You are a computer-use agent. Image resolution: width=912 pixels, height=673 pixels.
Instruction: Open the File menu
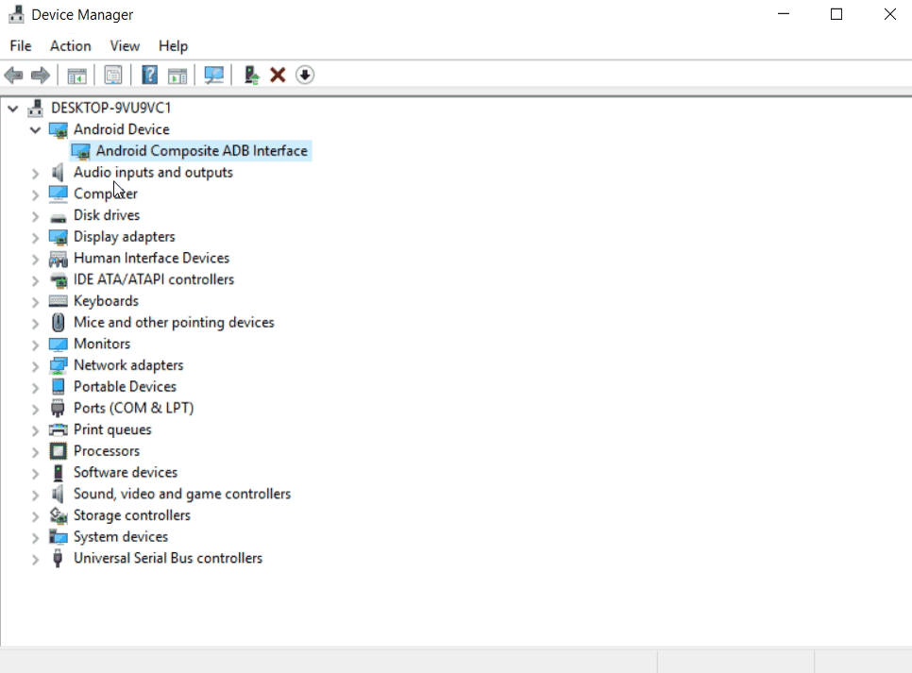click(21, 46)
